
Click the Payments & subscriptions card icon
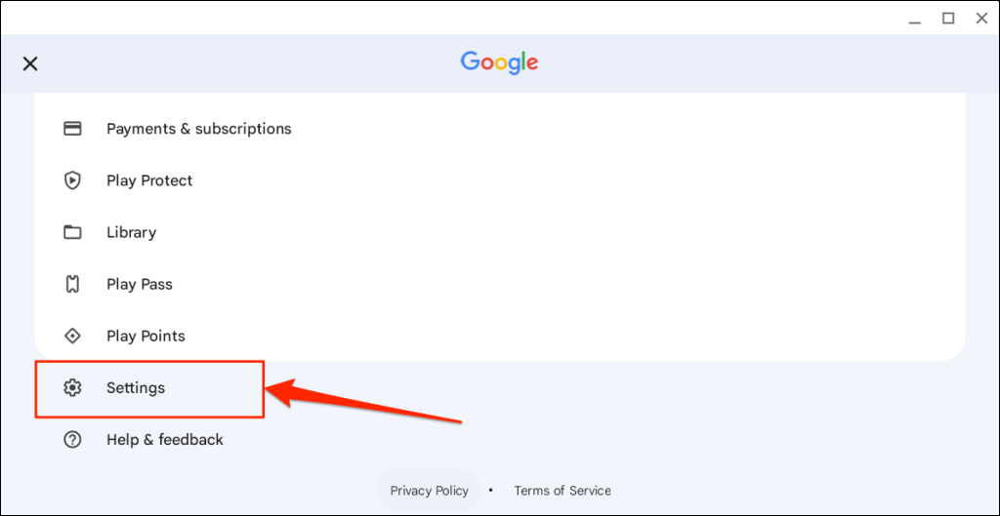click(72, 129)
